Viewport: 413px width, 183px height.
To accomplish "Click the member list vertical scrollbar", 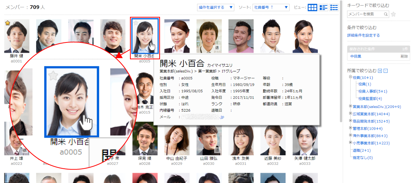I will [x=341, y=61].
